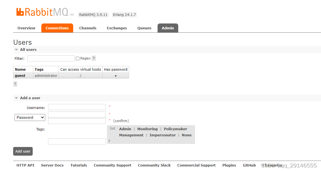
Task: Open the Channels tab
Action: point(88,28)
